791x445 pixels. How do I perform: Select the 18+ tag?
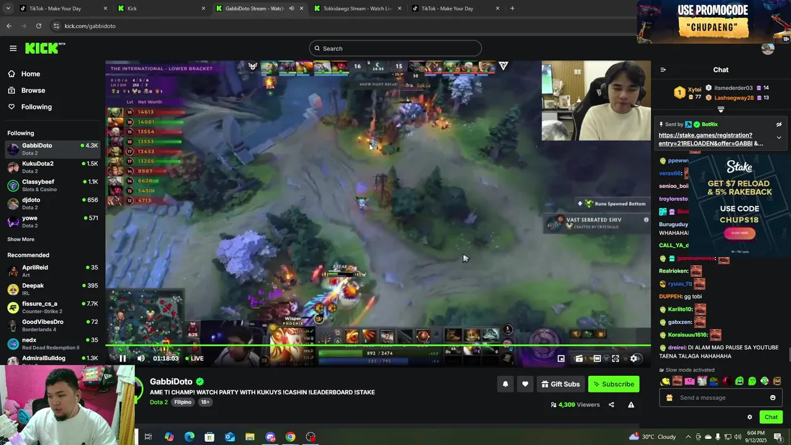pos(205,402)
